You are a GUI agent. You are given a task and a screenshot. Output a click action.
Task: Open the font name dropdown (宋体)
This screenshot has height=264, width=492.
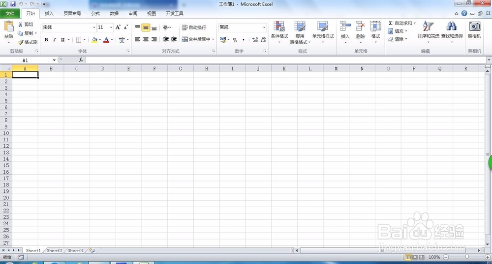coord(94,27)
